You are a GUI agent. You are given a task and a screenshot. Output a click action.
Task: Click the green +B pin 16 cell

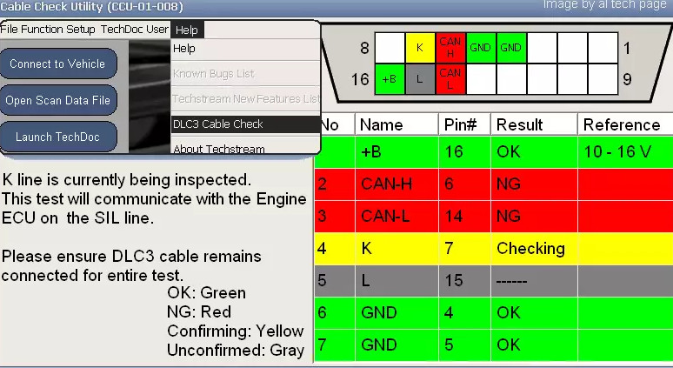coord(389,79)
